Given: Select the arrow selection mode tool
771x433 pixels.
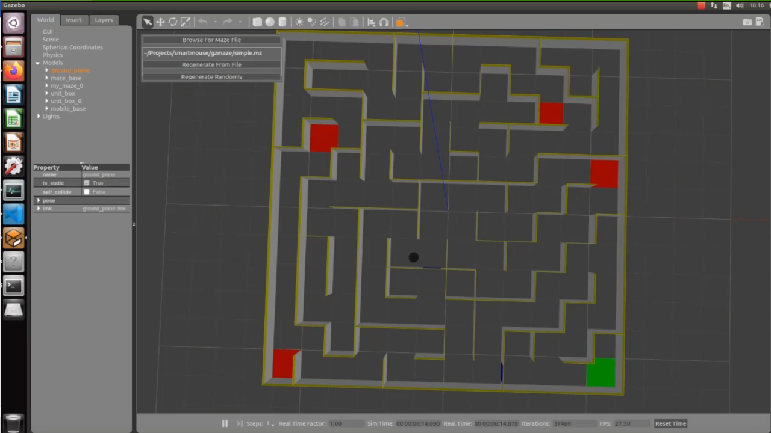Looking at the screenshot, I should pyautogui.click(x=147, y=22).
